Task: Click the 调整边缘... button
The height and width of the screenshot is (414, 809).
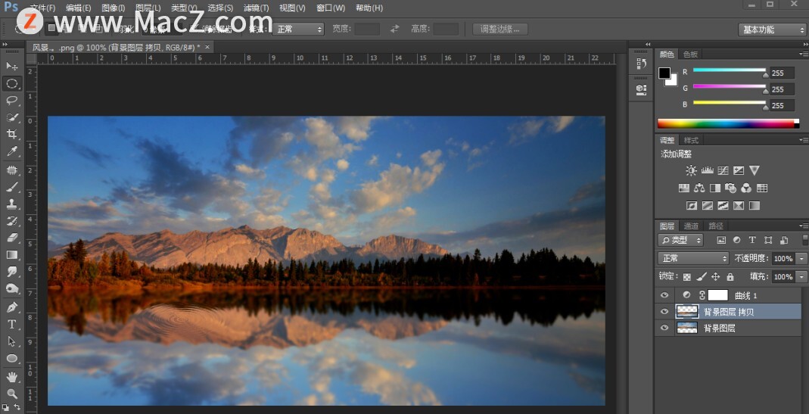Action: point(500,29)
